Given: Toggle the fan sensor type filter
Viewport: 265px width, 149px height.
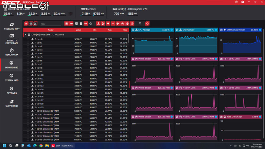Looking at the screenshot, I should tap(118, 24).
